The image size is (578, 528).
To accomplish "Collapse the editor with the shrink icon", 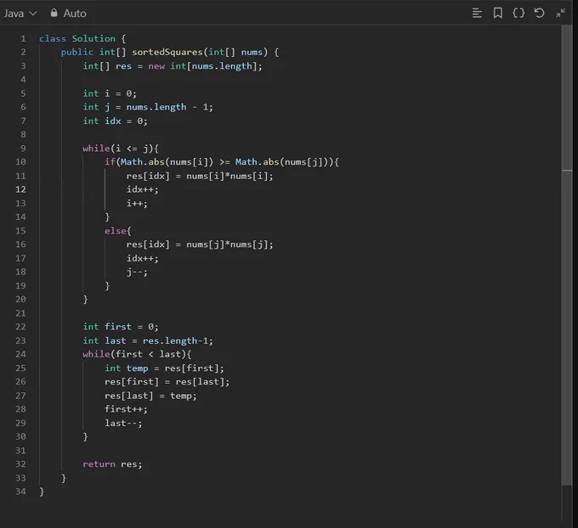I will click(560, 14).
